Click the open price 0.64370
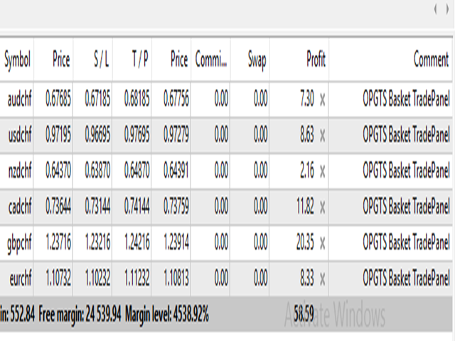Screen dimensions: 455x341 (x=58, y=170)
